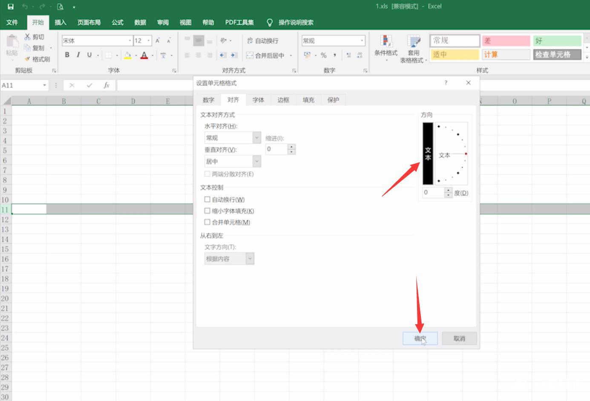
Task: Click the dialog help question mark
Action: coord(446,83)
